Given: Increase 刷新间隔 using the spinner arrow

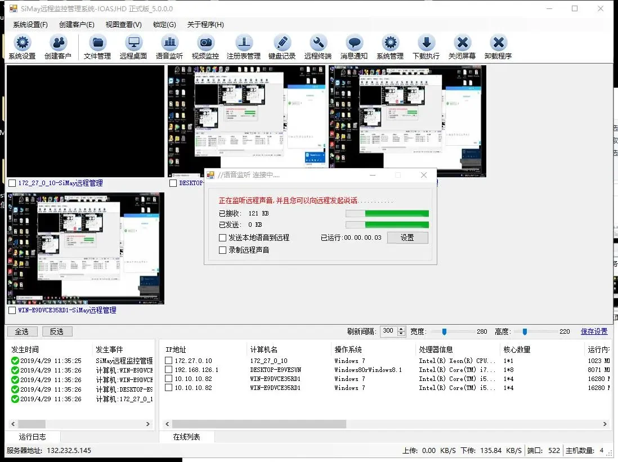Looking at the screenshot, I should 401,329.
